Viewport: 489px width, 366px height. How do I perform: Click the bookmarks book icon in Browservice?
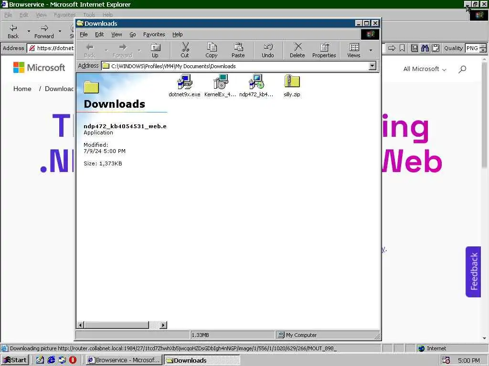point(414,48)
